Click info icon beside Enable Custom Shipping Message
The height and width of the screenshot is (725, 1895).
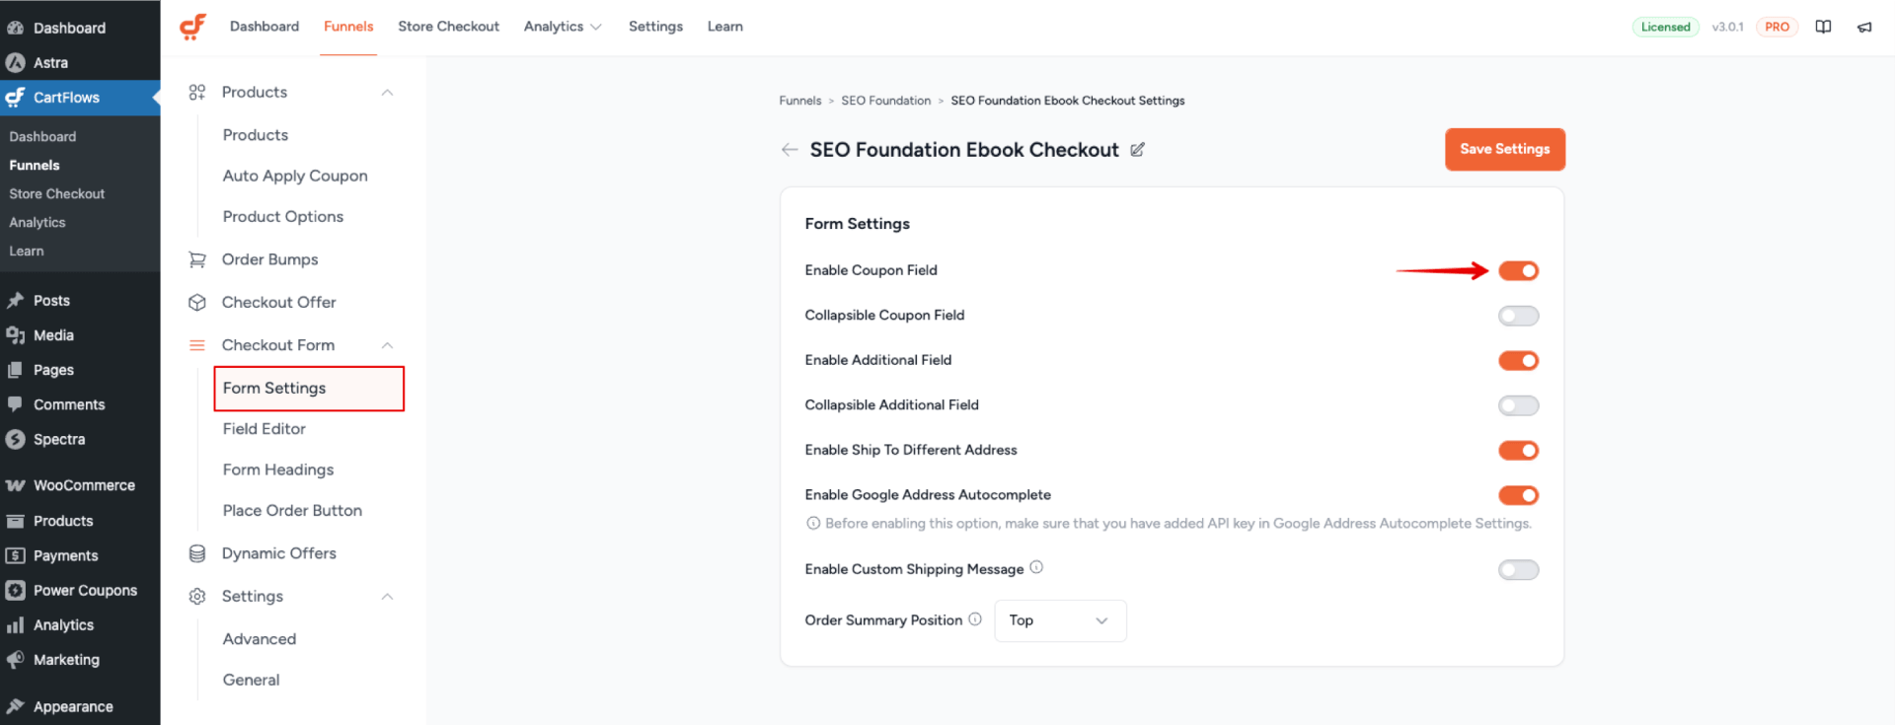1036,567
